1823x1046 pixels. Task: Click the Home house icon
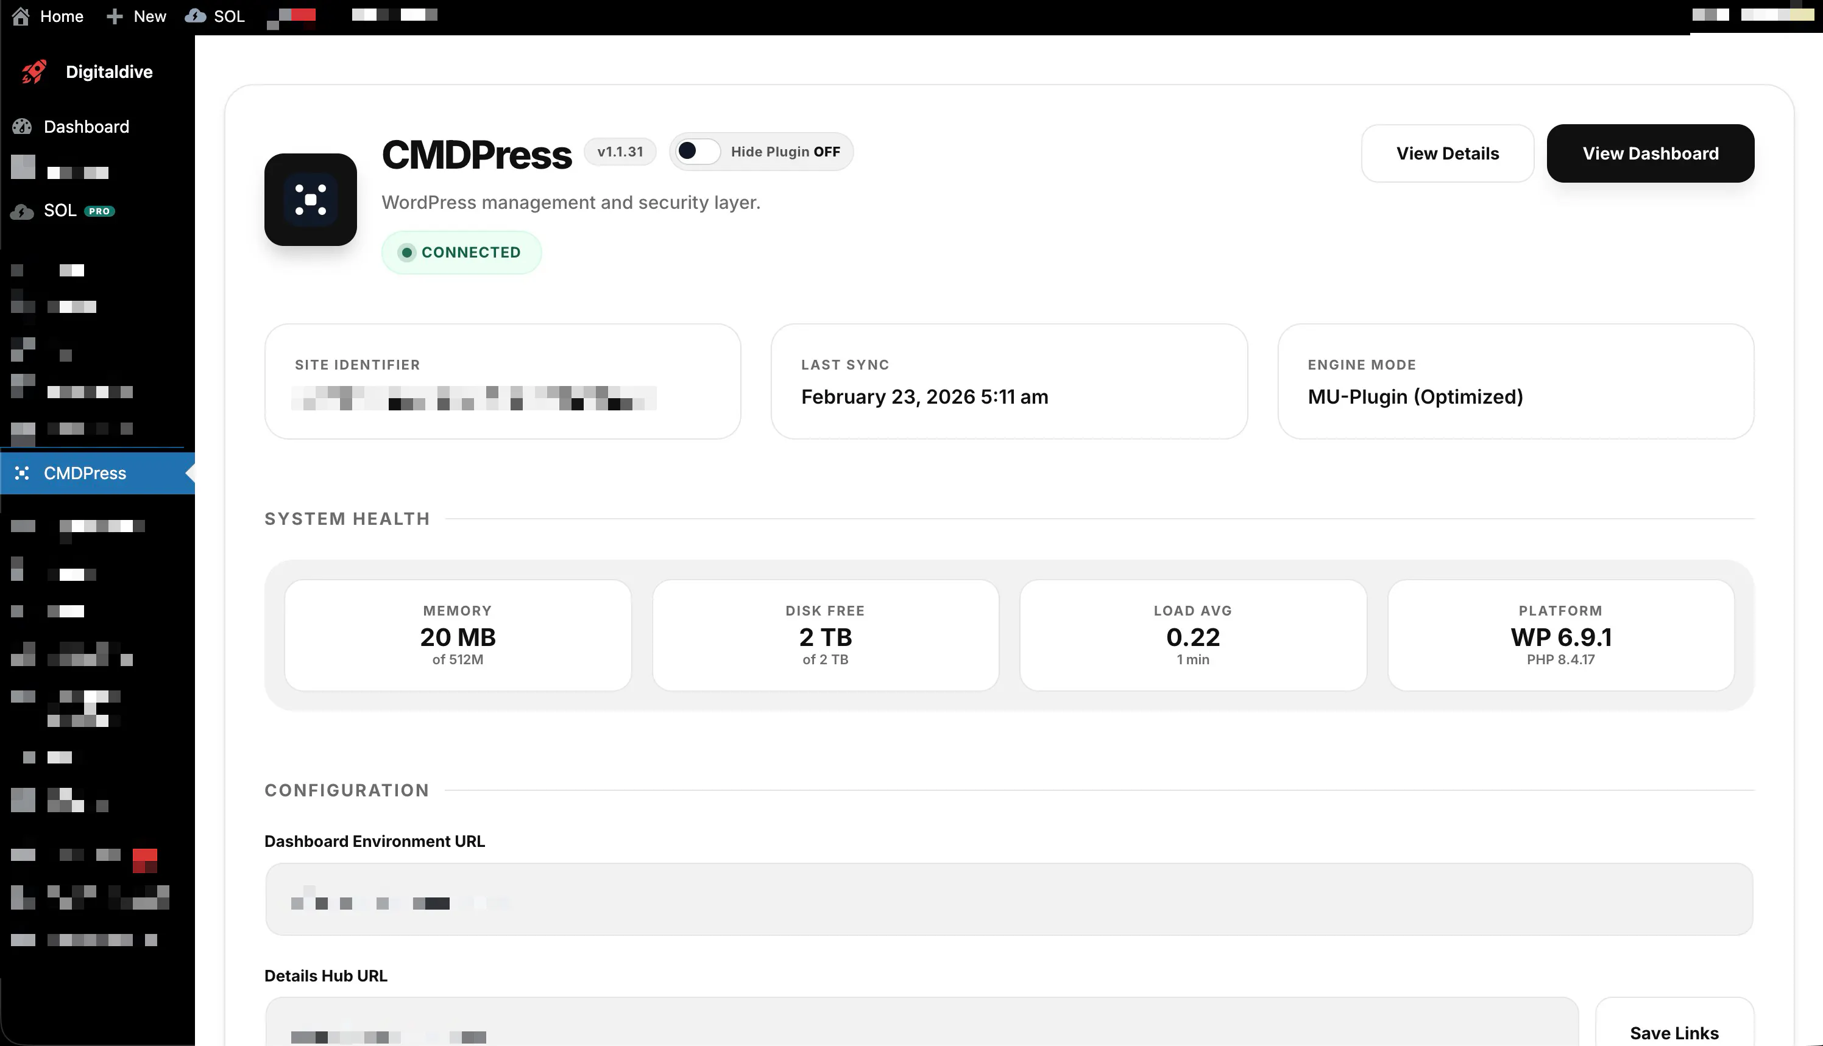[x=21, y=16]
